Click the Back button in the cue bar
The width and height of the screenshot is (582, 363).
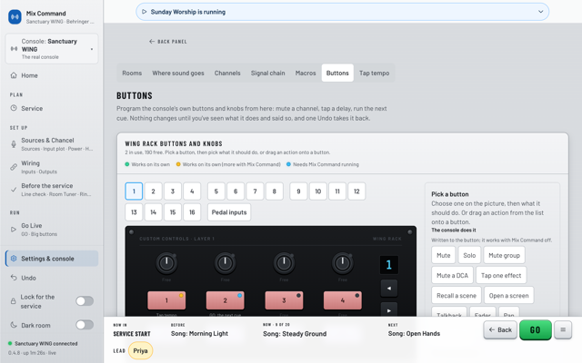point(500,329)
